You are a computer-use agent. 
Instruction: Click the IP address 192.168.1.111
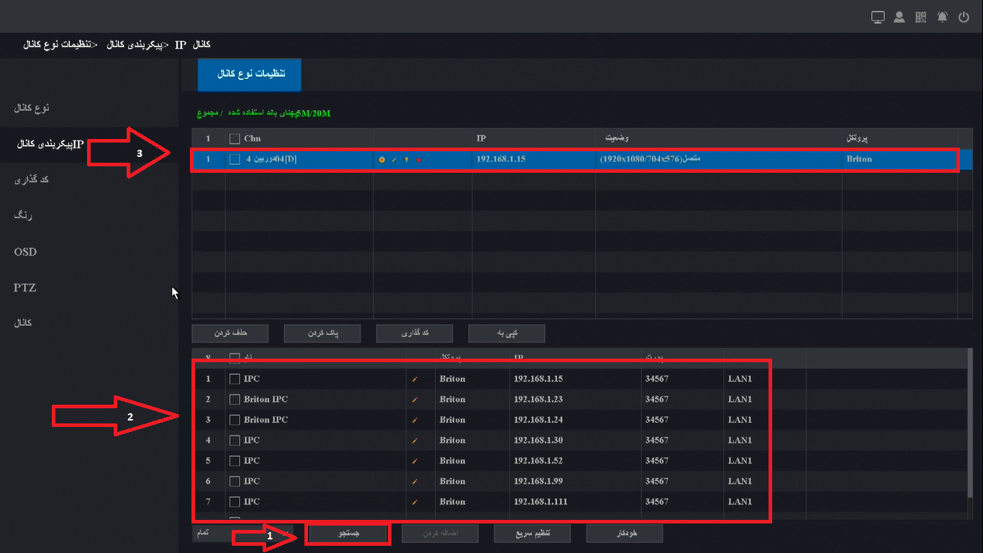click(540, 502)
